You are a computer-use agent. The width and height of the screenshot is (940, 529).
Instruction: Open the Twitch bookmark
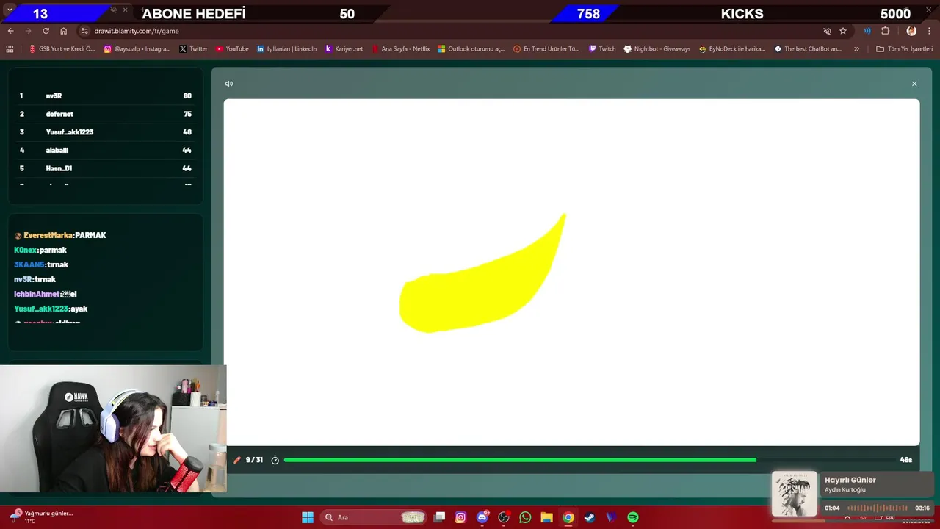(602, 49)
